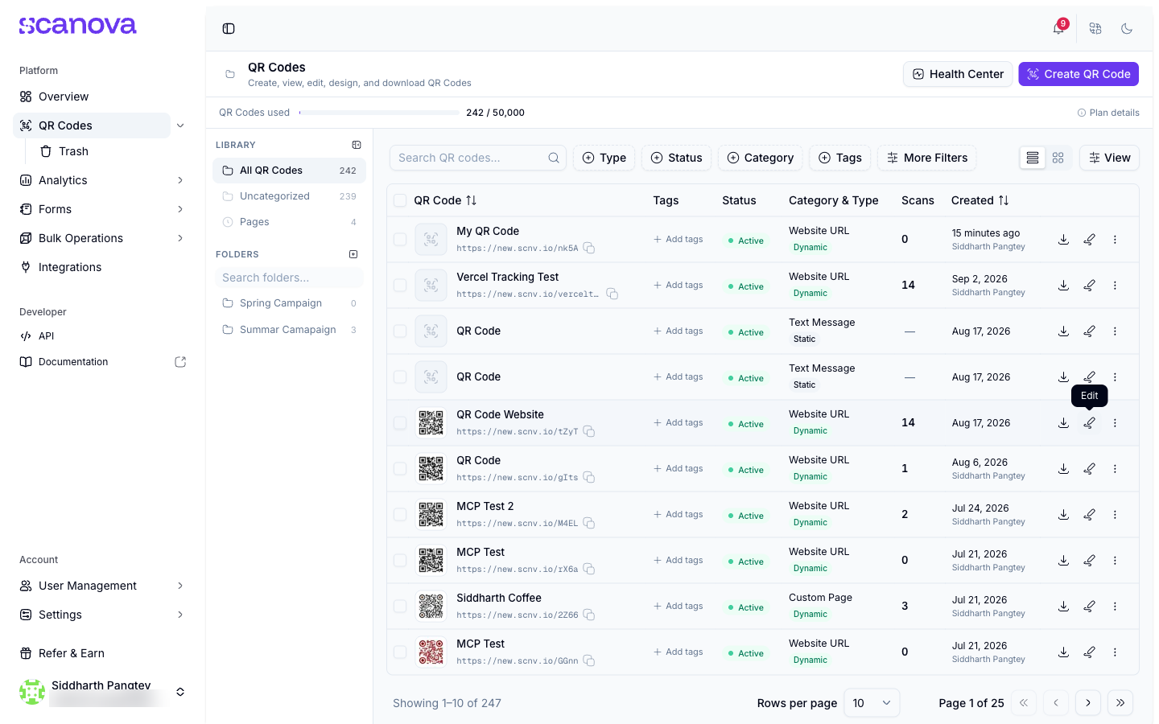Check the select-all header checkbox

point(400,200)
